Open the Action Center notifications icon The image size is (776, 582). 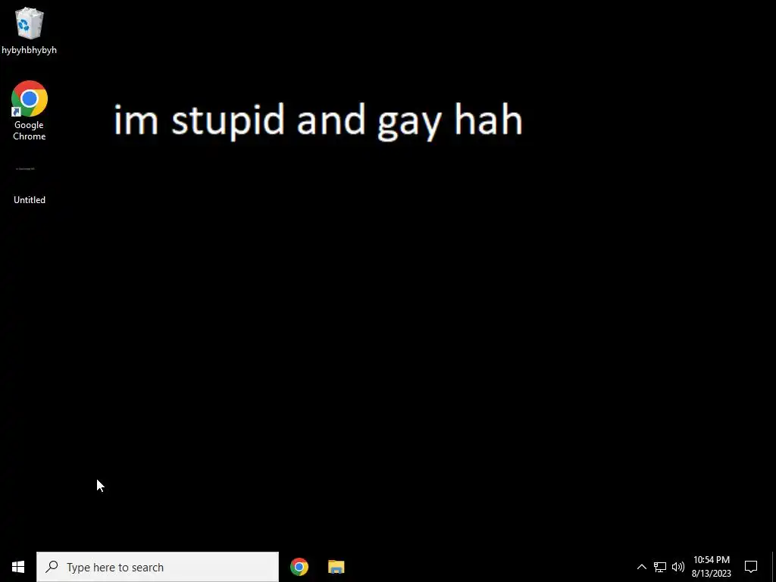coord(751,567)
